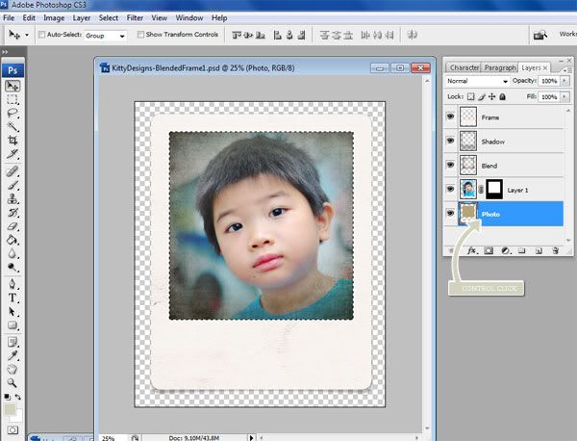Image resolution: width=577 pixels, height=441 pixels.
Task: Enable Show Transform Controls checkbox
Action: (x=140, y=35)
